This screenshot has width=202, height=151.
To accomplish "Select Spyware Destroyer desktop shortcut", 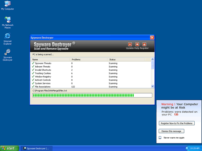I will (x=7, y=53).
